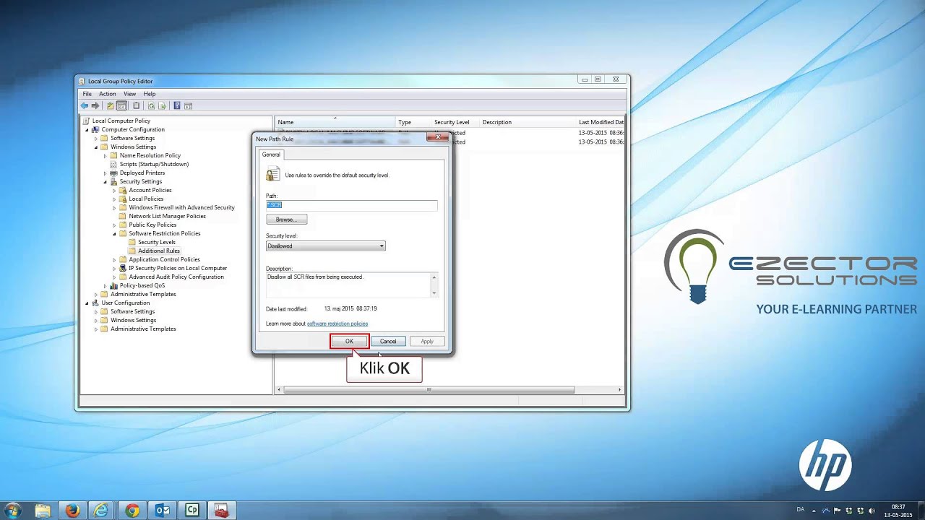Expand the Local Policies node
925x520 pixels.
tap(114, 199)
